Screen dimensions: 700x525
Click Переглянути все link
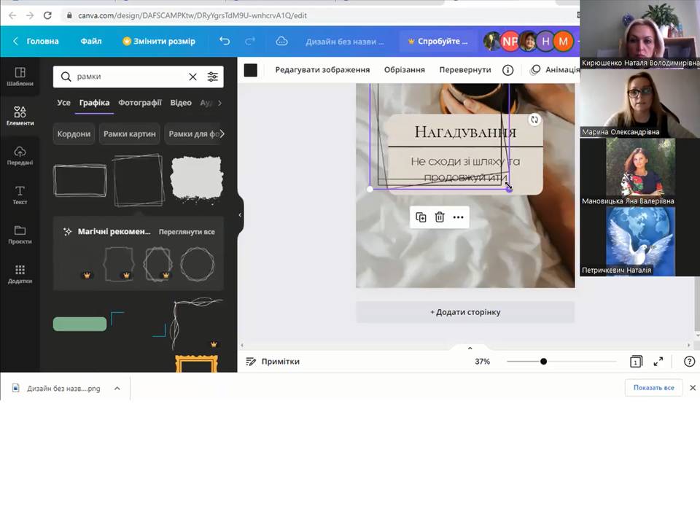point(187,232)
